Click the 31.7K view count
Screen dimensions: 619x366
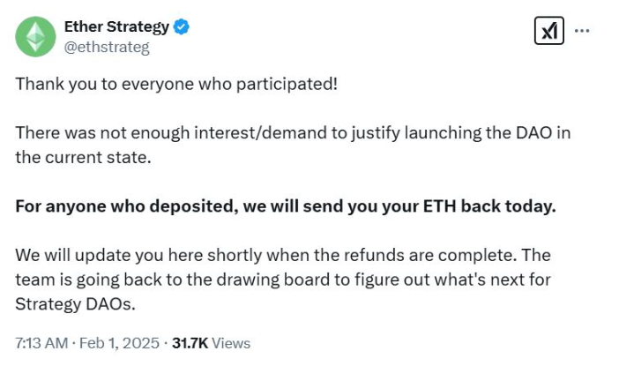coord(190,343)
